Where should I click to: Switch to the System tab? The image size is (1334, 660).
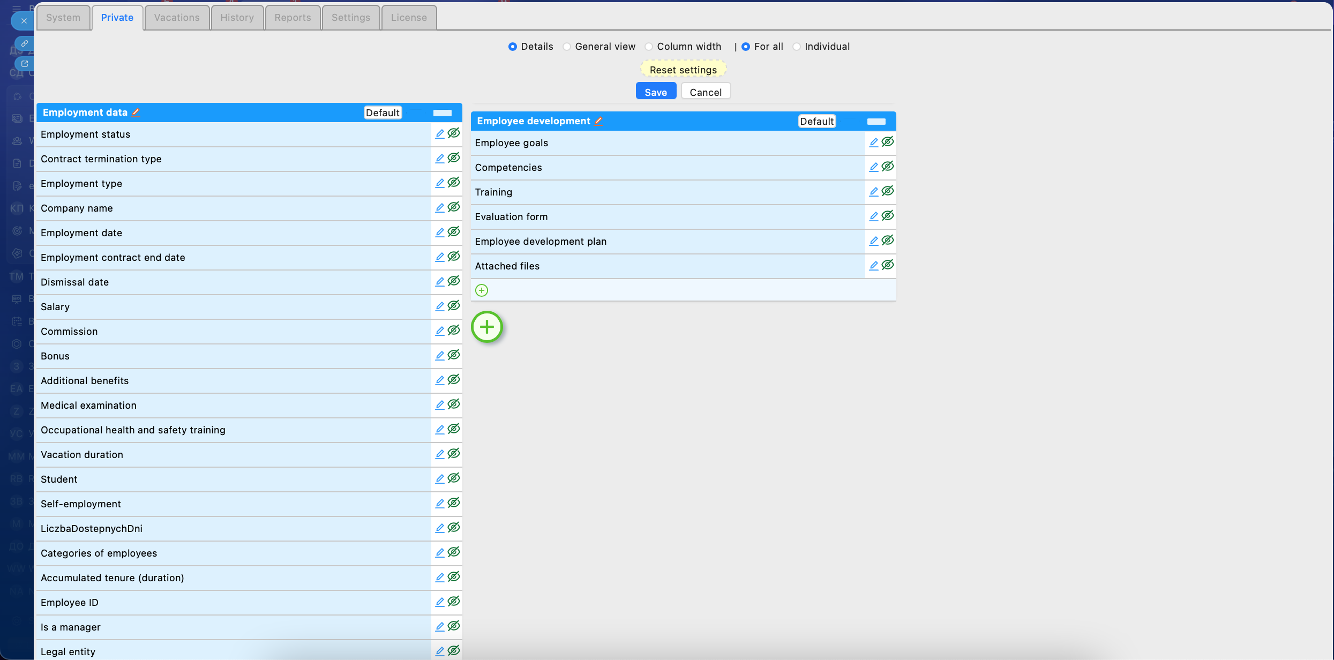pos(63,18)
